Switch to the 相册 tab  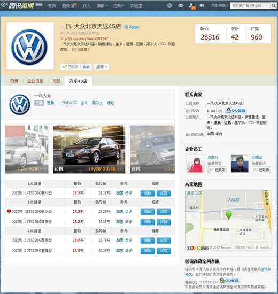56,81
